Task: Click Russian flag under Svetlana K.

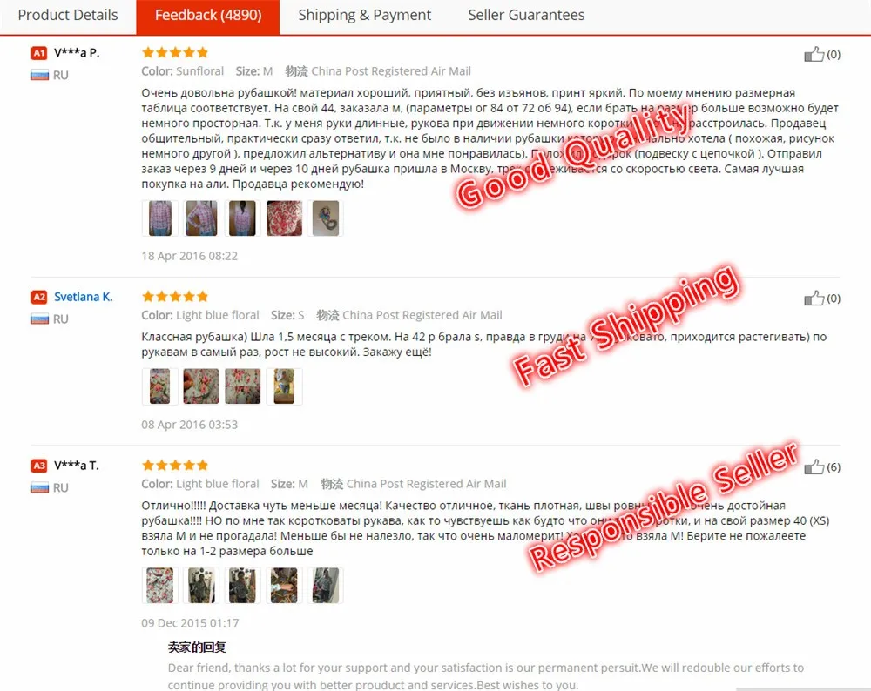Action: pyautogui.click(x=40, y=319)
